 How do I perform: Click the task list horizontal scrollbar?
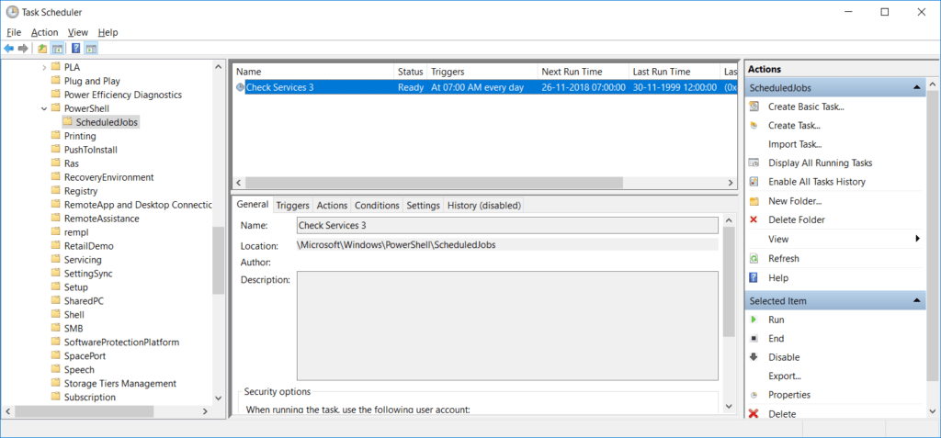pyautogui.click(x=434, y=183)
